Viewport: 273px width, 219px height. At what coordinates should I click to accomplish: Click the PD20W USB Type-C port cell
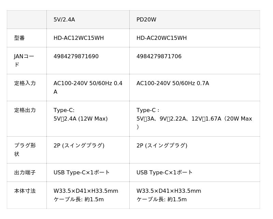(164, 173)
